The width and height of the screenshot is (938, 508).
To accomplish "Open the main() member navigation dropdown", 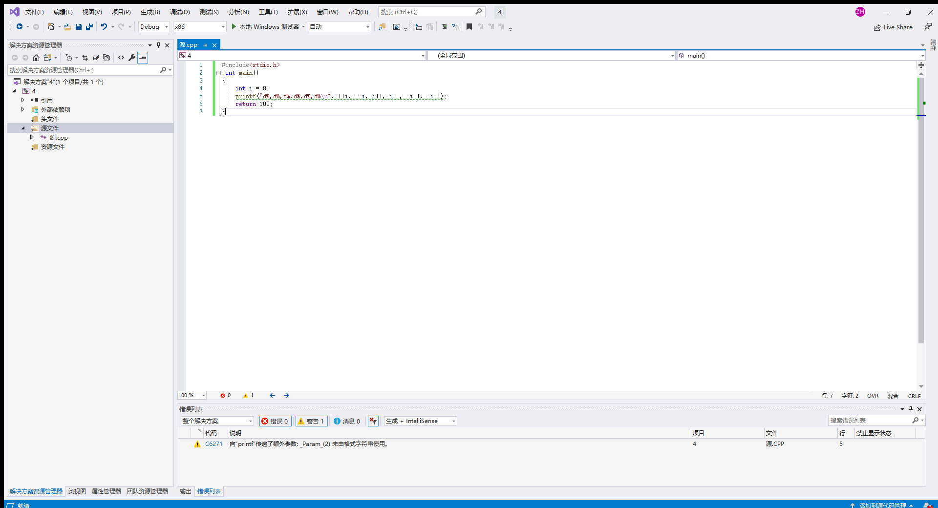I will (801, 56).
